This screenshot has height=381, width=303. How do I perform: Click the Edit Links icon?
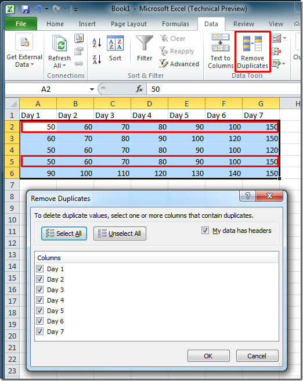pyautogui.click(x=79, y=64)
